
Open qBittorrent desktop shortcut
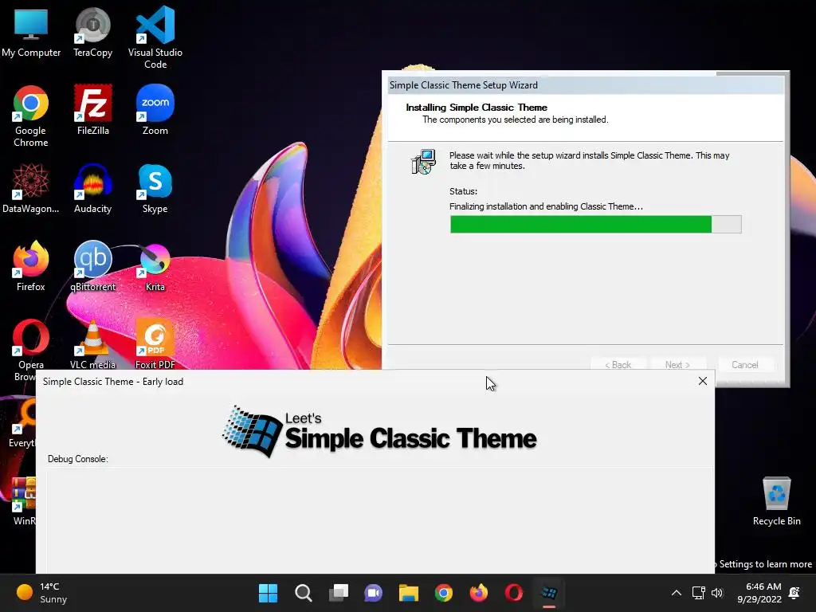coord(92,266)
